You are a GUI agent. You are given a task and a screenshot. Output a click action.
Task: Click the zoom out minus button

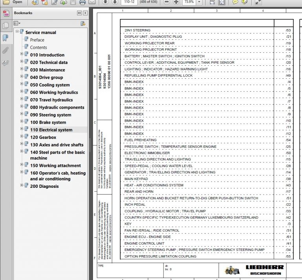167,2
